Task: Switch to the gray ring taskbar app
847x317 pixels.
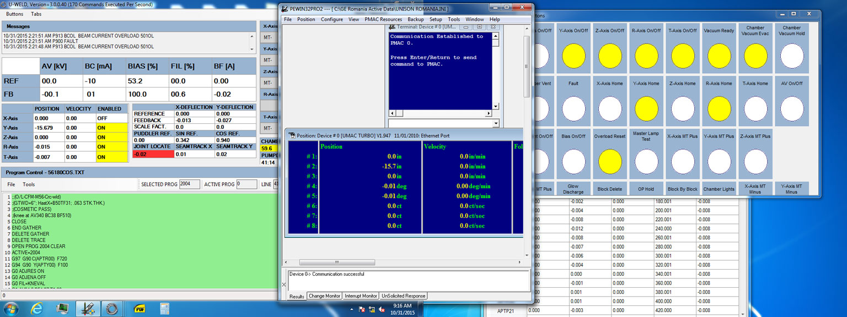Action: 112,308
